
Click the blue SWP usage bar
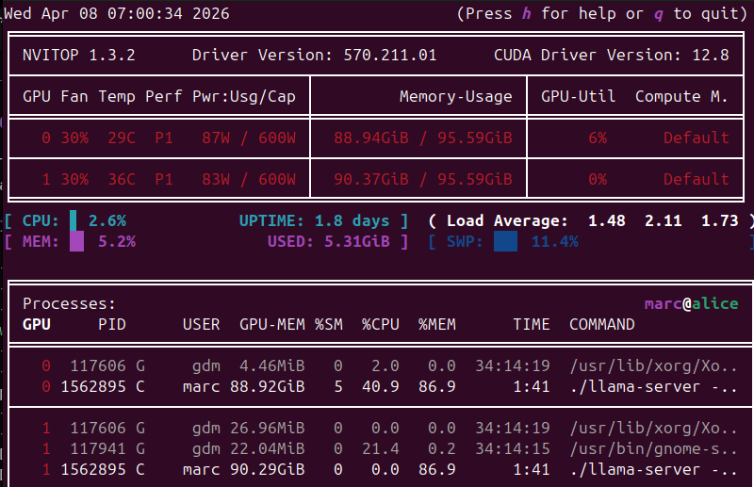[x=505, y=241]
